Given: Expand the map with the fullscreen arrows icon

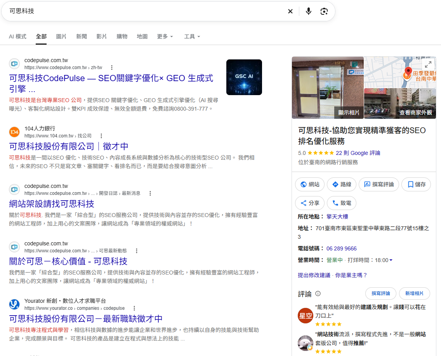Looking at the screenshot, I should pos(428,65).
